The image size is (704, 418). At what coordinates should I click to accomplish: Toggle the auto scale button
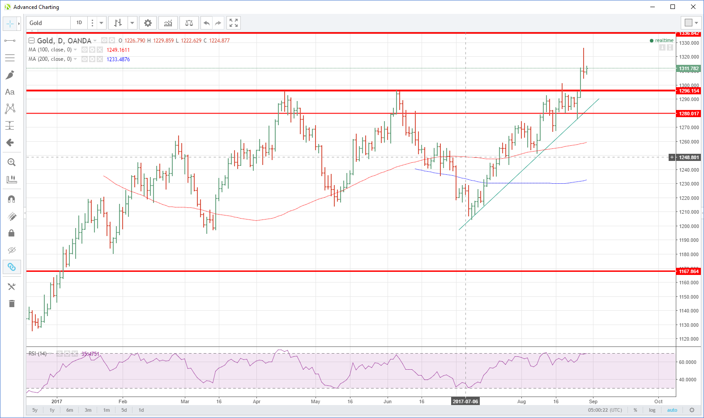click(x=672, y=410)
